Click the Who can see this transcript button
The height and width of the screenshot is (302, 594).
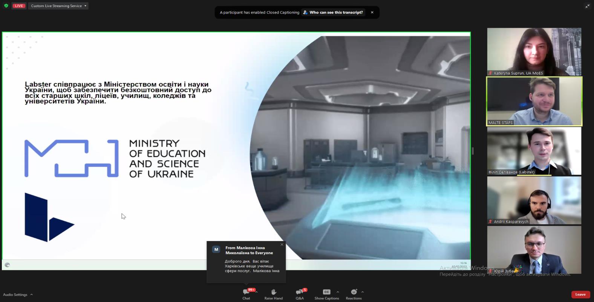click(333, 12)
